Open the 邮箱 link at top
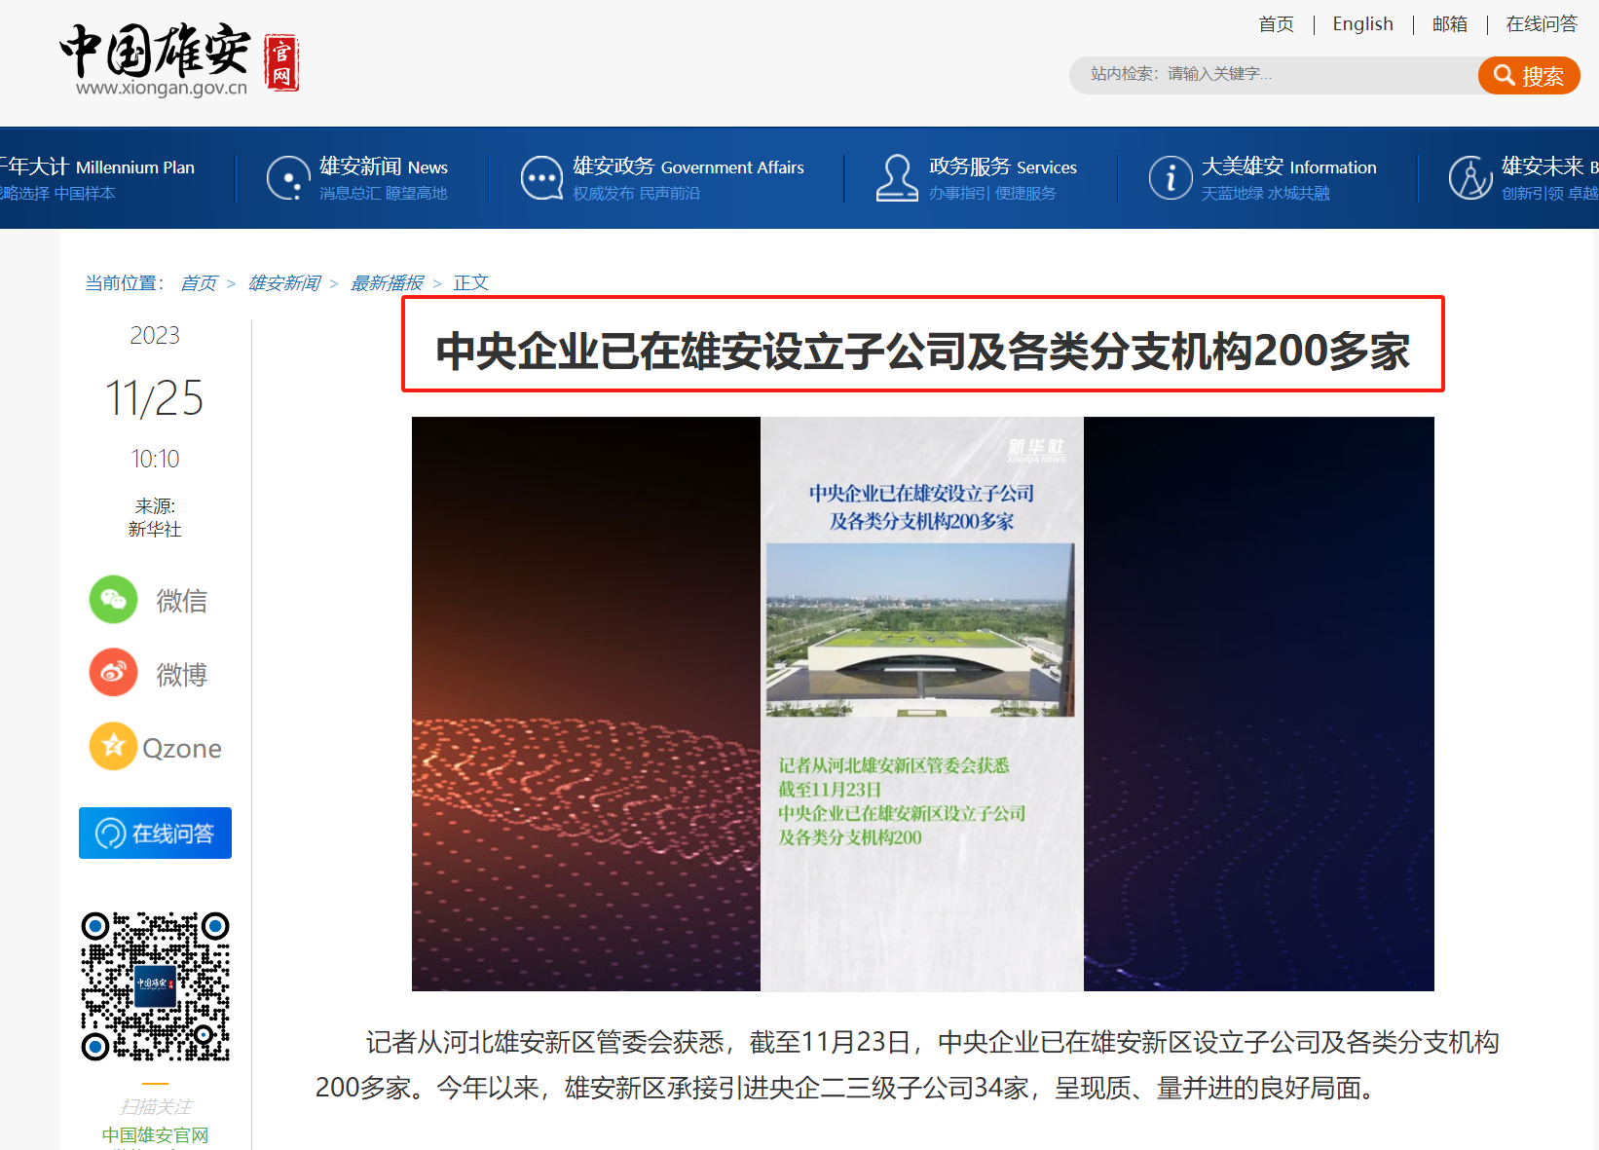The image size is (1599, 1150). 1449,24
